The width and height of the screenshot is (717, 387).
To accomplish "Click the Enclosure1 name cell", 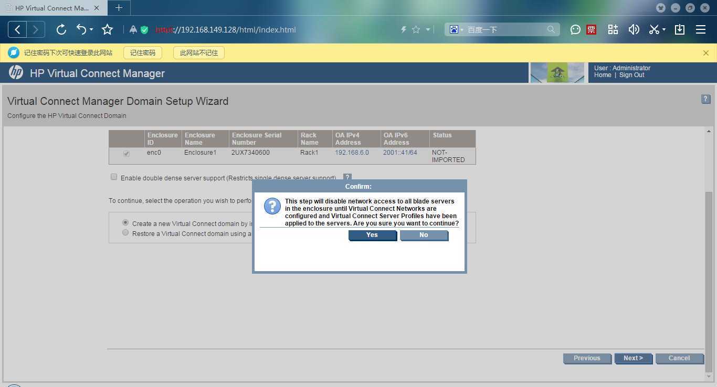I will tap(205, 156).
